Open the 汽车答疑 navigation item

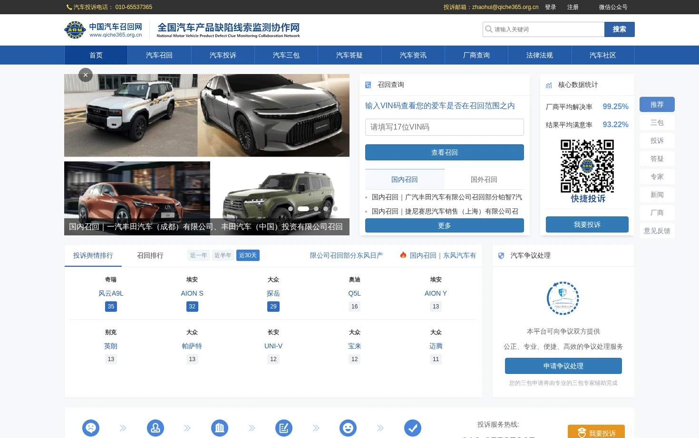point(349,55)
